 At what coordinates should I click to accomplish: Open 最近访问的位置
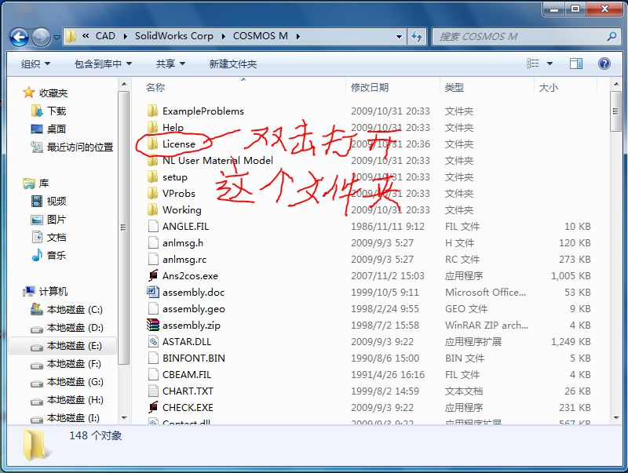72,147
